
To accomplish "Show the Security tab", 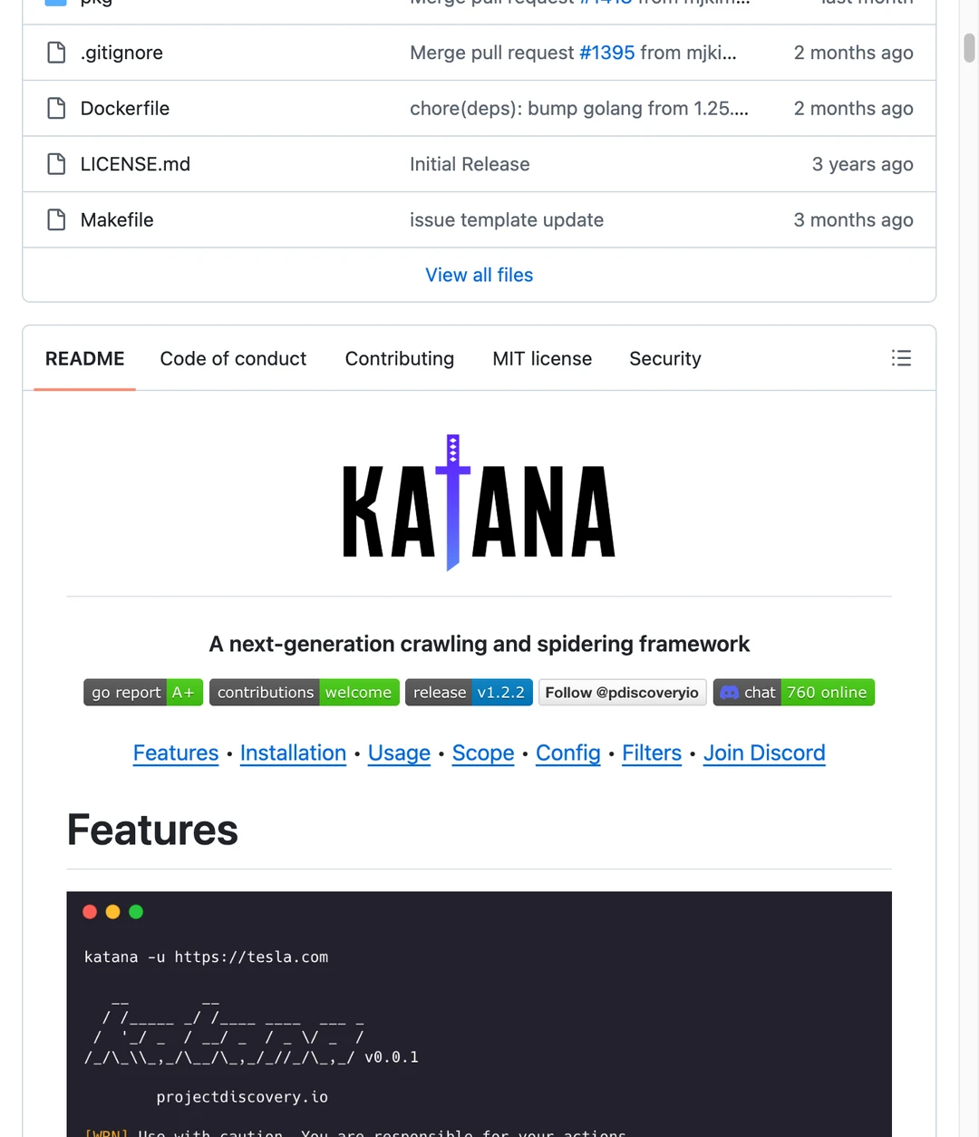I will click(664, 359).
